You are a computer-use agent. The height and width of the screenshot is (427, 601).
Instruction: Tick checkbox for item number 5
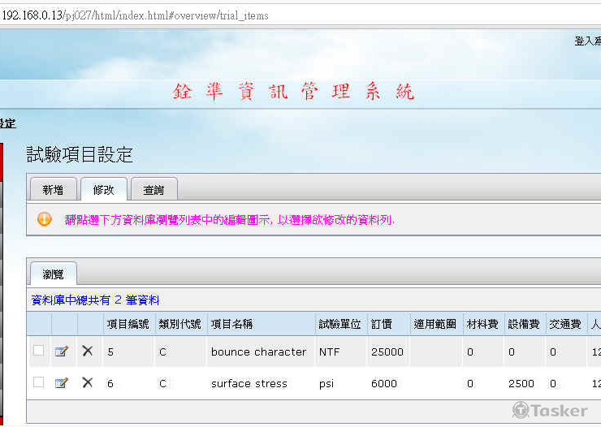pyautogui.click(x=38, y=351)
